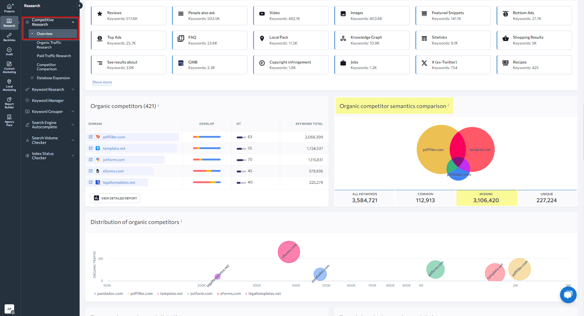Image resolution: width=584 pixels, height=316 pixels.
Task: Select the Reviews star feature card
Action: click(x=128, y=16)
